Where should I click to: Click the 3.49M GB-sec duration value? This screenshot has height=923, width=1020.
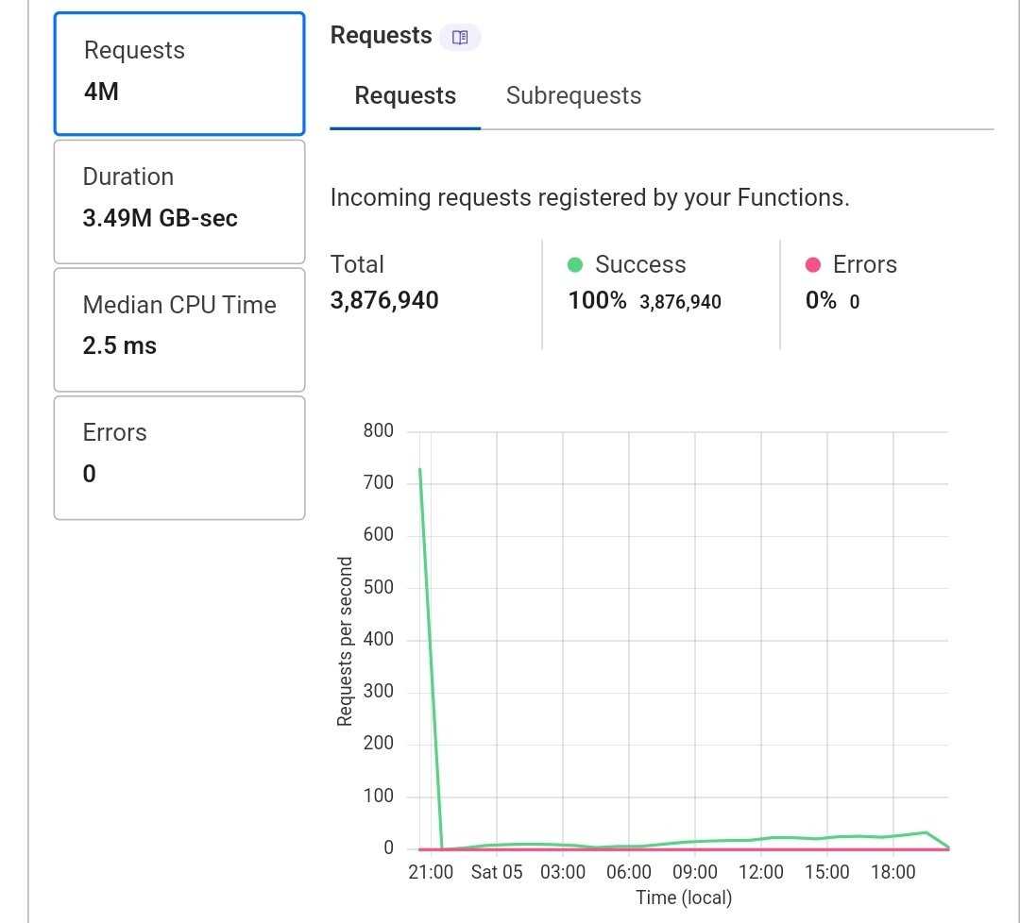point(160,218)
